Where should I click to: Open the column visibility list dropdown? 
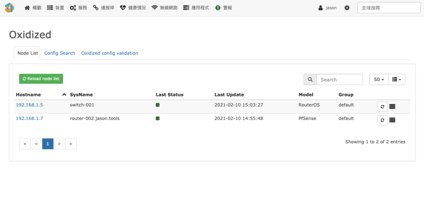click(x=397, y=79)
